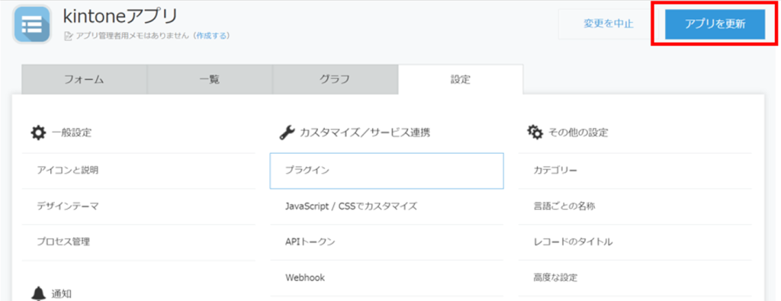Image resolution: width=781 pixels, height=301 pixels.
Task: Click the 一般設定 gear icon
Action: (38, 133)
